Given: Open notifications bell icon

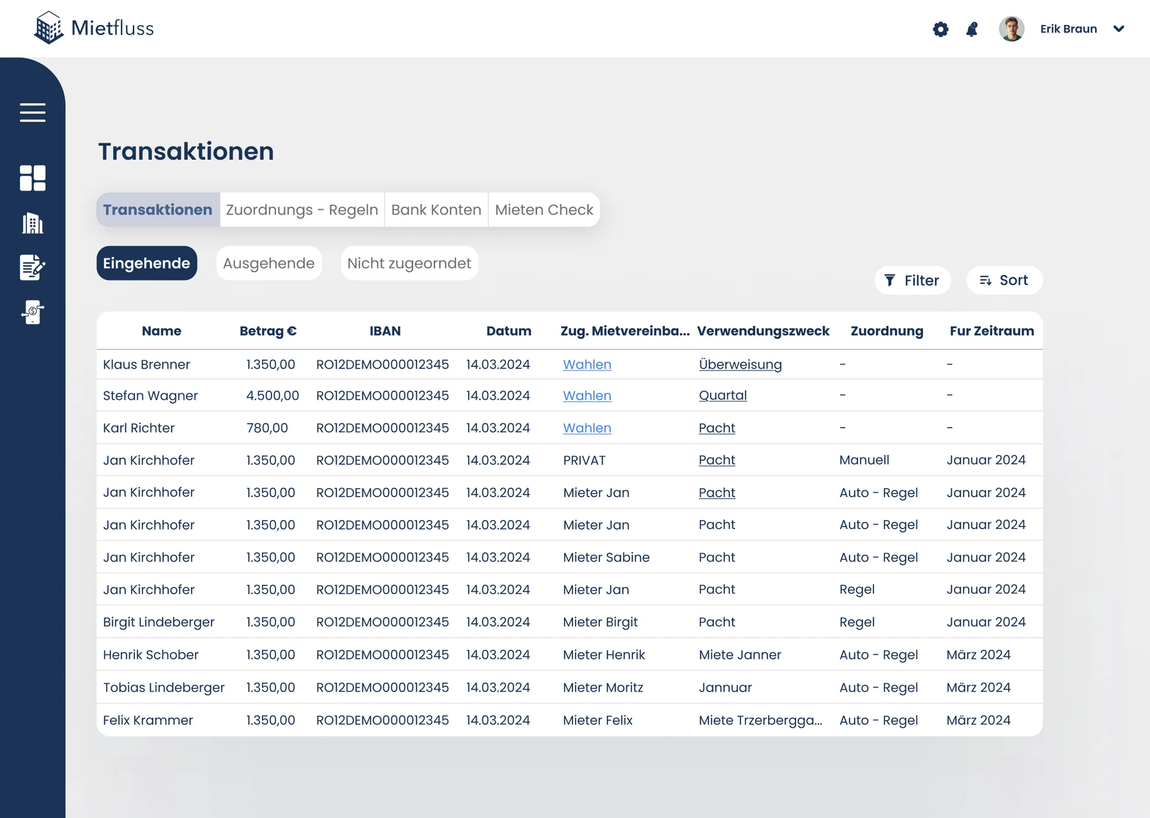Looking at the screenshot, I should (972, 29).
